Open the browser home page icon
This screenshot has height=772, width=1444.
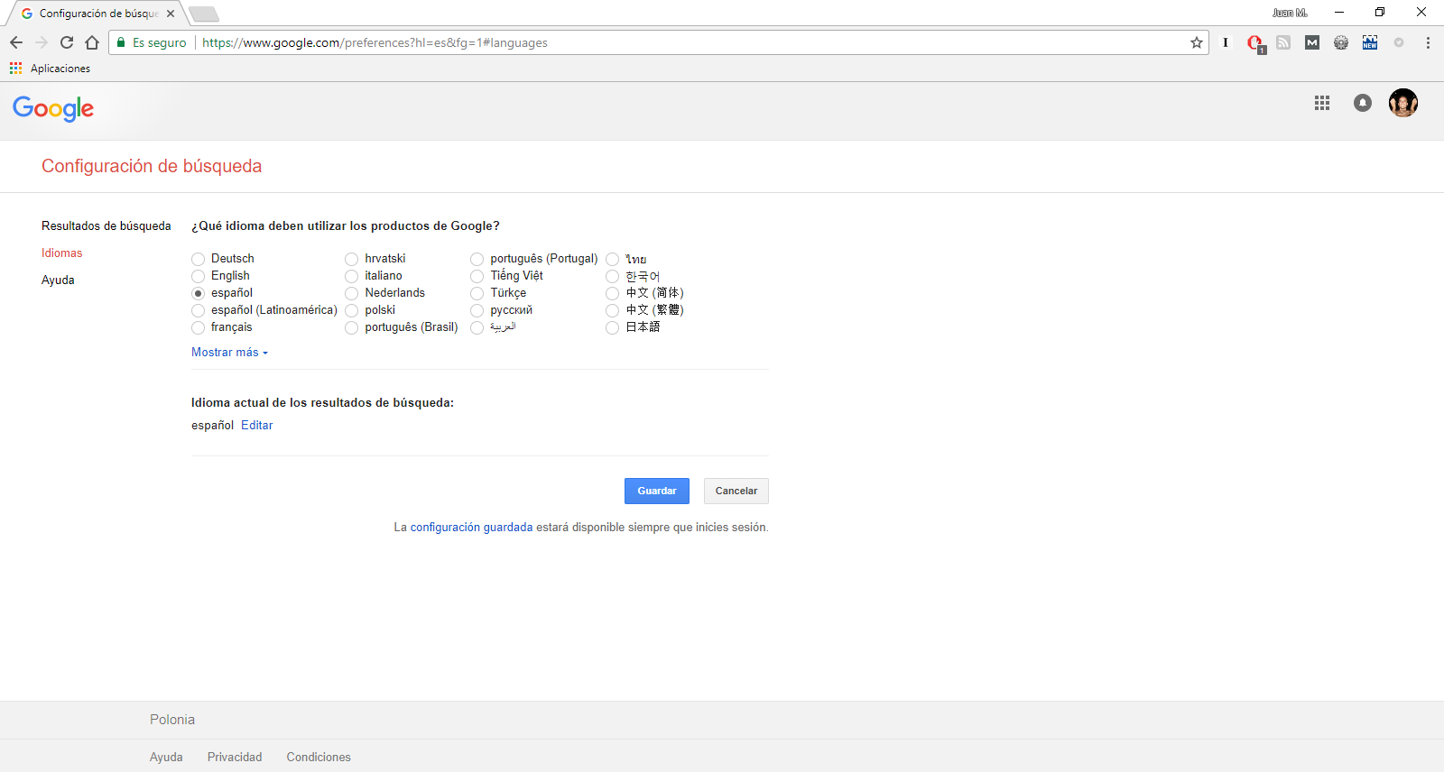click(92, 42)
